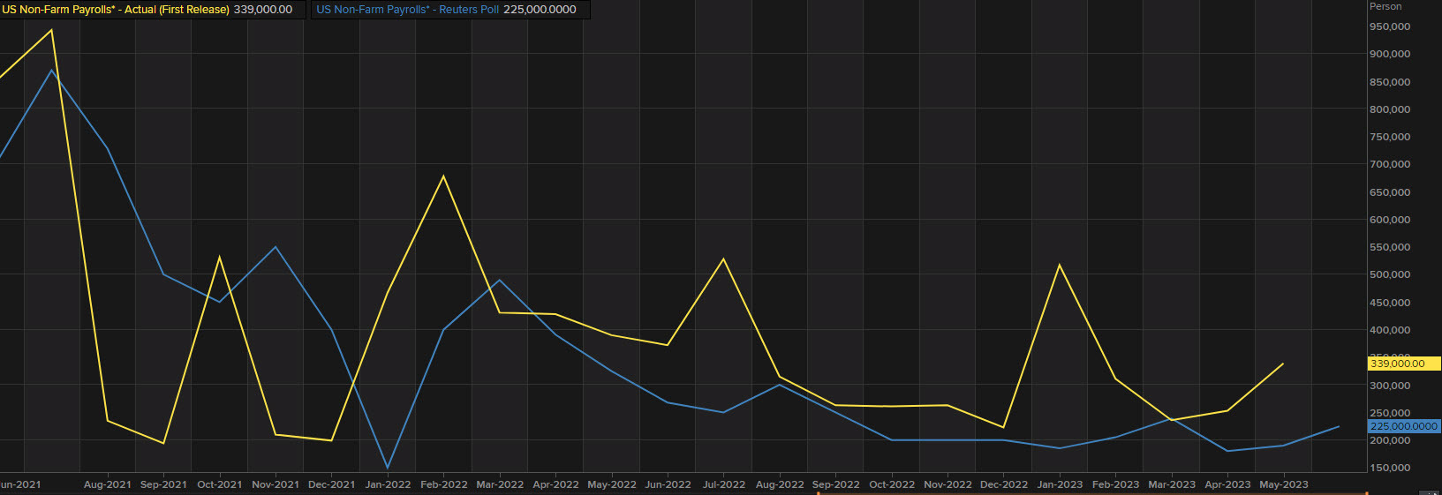1442x495 pixels.
Task: Click the Dec-2021 date axis label
Action: (331, 484)
